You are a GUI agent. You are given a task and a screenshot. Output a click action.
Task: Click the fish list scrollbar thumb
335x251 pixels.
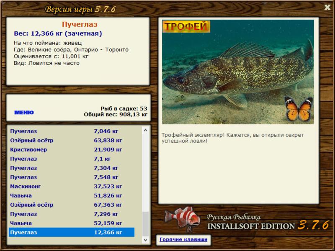pos(145,224)
